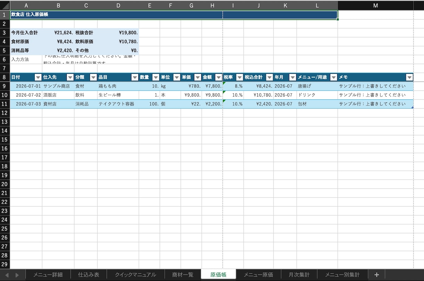Open the メニュー原価 sheet tab
The image size is (424, 281).
pos(258,275)
